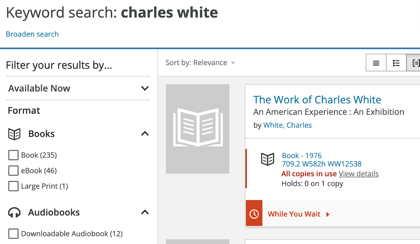Collapse the Audiobooks format group
This screenshot has height=244, width=420.
tap(145, 212)
